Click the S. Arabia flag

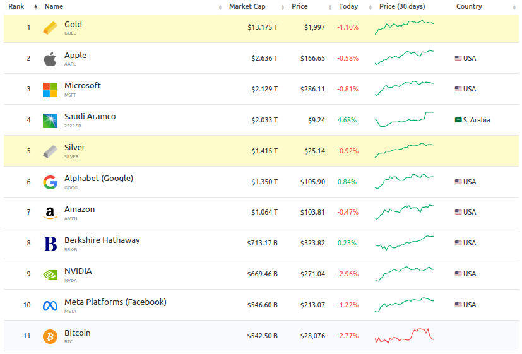(x=458, y=120)
